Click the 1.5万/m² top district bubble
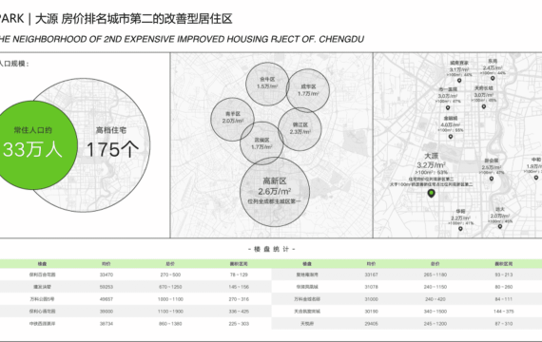 point(267,84)
